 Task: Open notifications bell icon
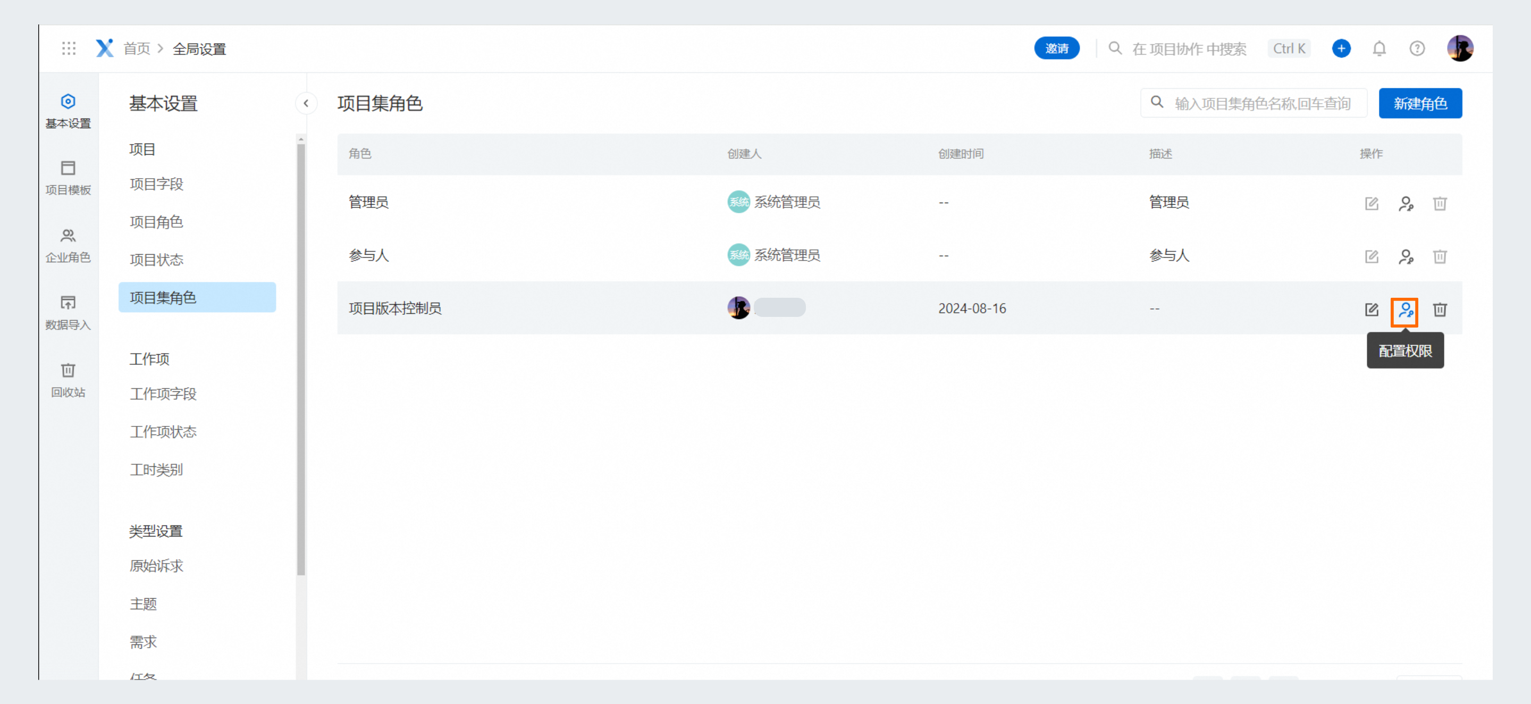click(x=1379, y=49)
